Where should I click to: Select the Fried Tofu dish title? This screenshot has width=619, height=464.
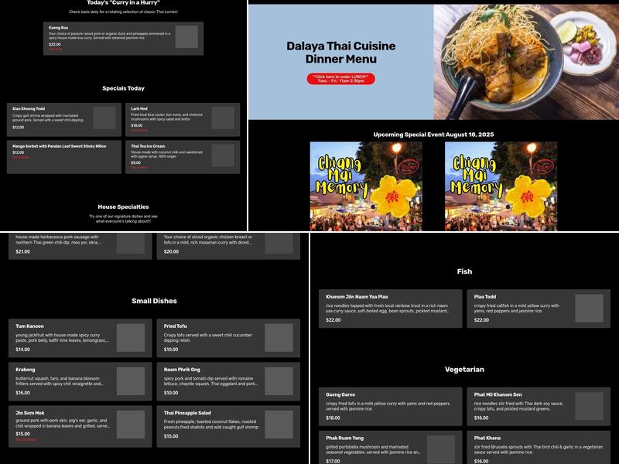coord(176,326)
